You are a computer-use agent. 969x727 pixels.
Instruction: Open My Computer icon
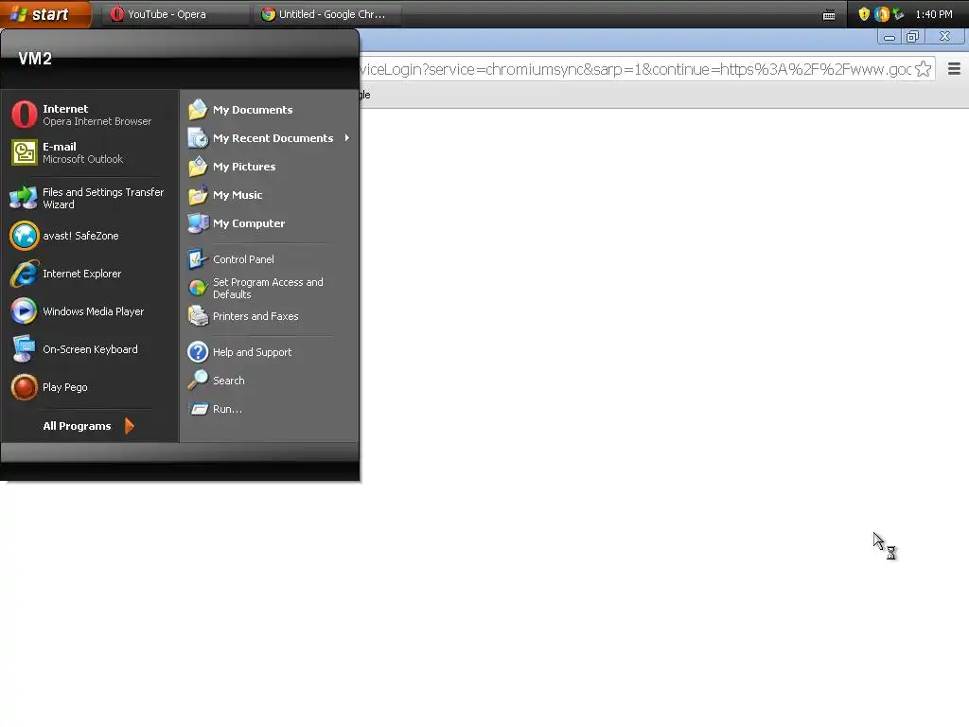pos(198,223)
